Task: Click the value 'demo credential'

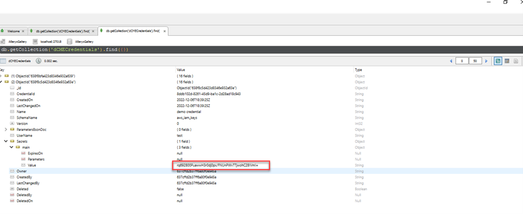Action: point(189,112)
